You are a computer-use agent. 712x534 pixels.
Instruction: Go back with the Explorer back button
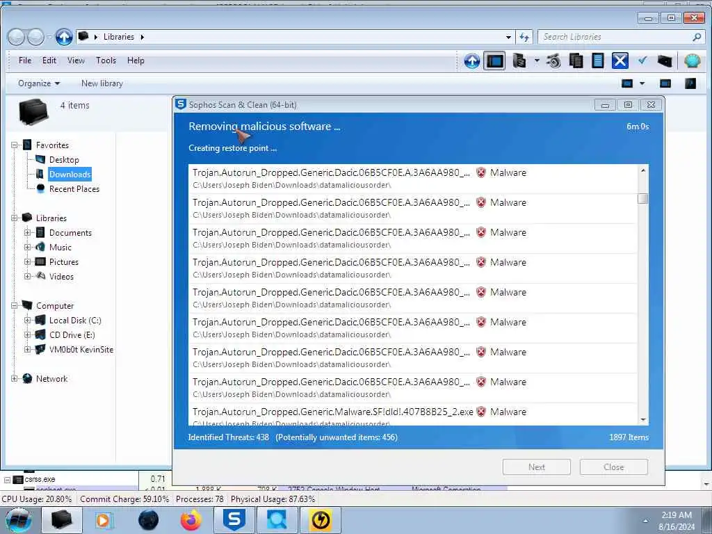coord(17,37)
